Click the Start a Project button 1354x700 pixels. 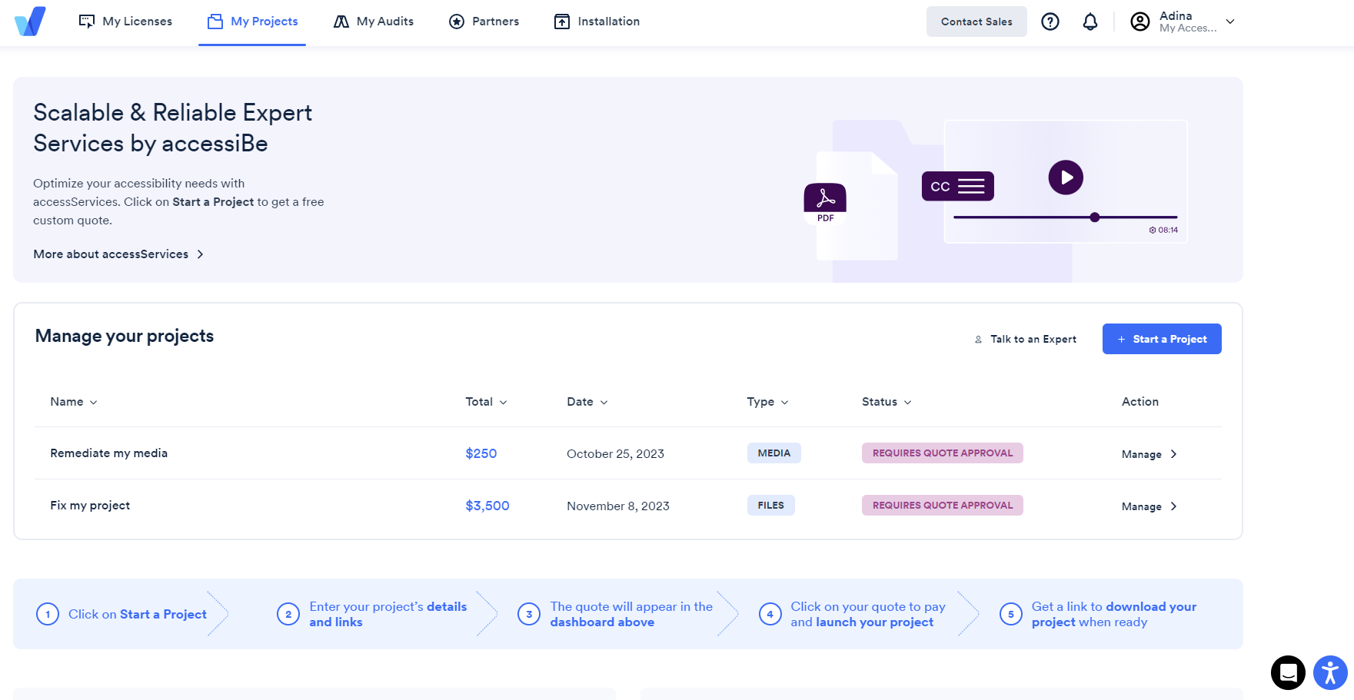point(1162,339)
